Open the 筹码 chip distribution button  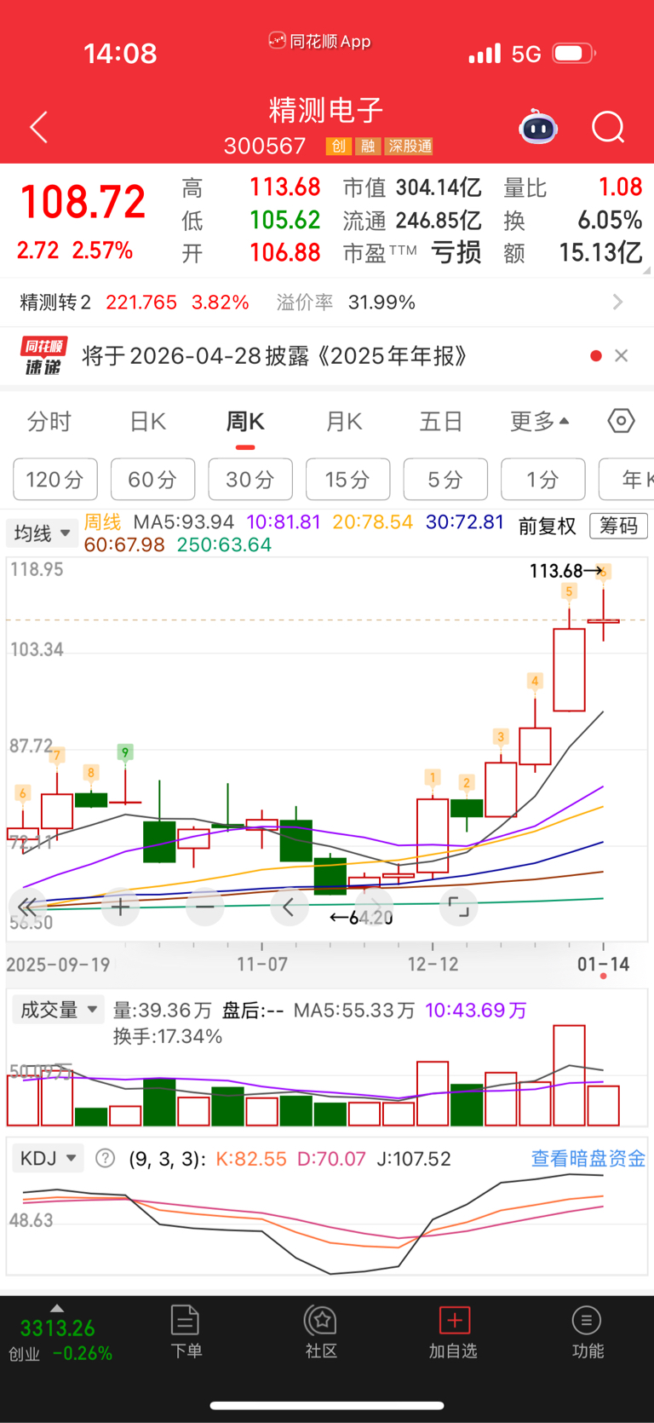coord(618,526)
